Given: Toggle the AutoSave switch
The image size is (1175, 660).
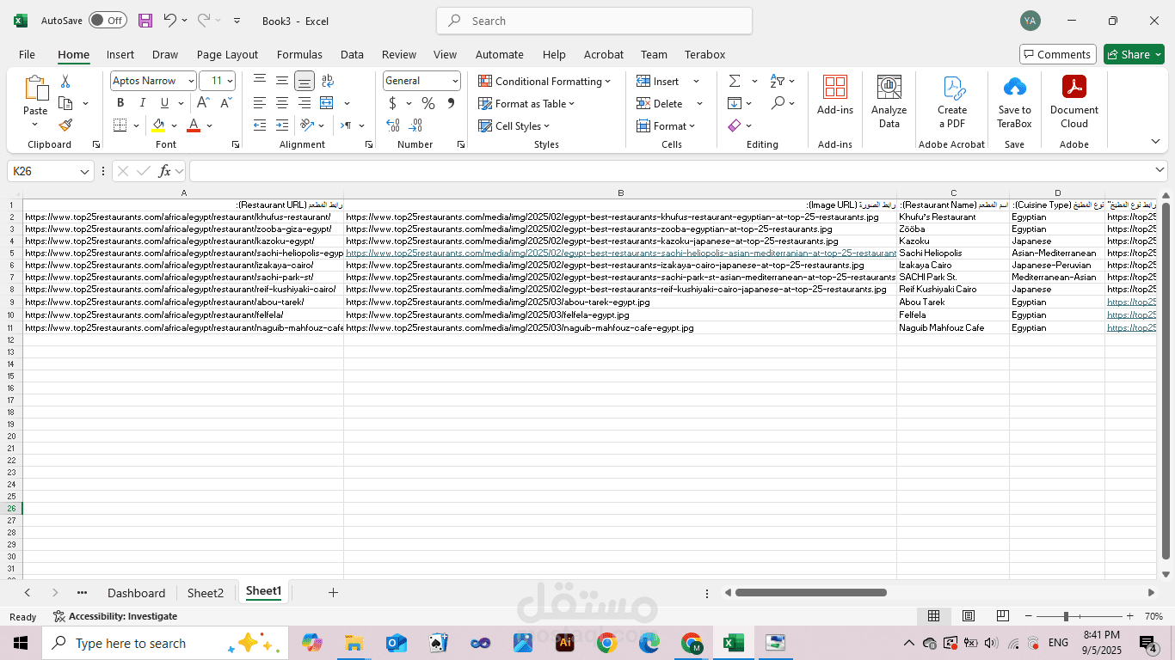Looking at the screenshot, I should (108, 21).
